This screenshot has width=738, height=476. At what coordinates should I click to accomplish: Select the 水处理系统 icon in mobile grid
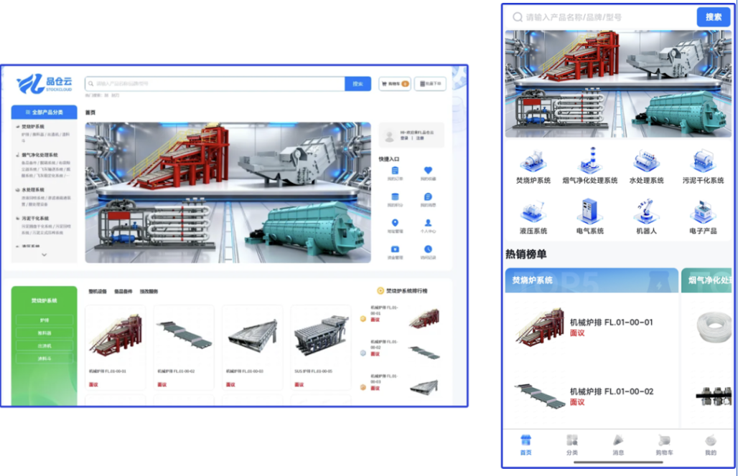tap(646, 161)
